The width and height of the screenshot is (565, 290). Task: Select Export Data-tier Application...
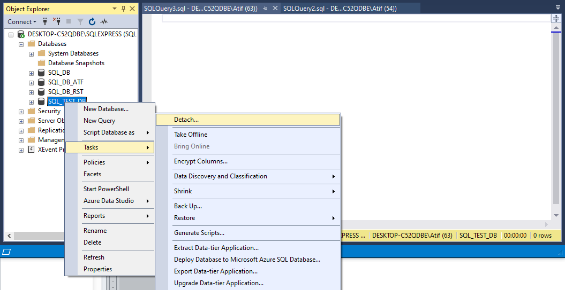click(248, 271)
